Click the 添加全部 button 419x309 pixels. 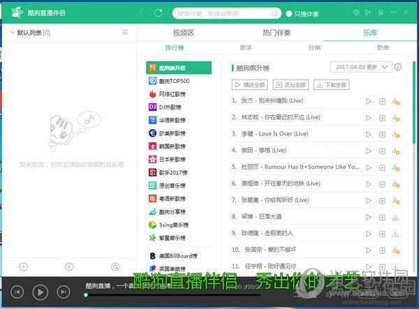[x=291, y=85]
